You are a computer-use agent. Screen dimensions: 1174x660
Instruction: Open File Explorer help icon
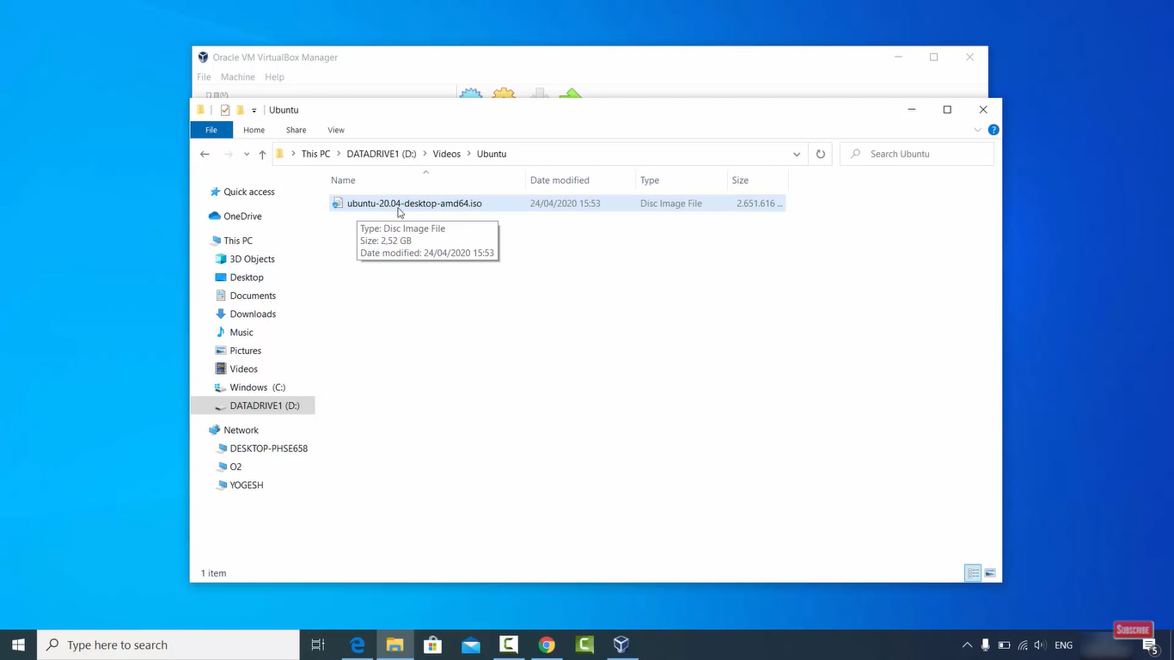tap(994, 130)
